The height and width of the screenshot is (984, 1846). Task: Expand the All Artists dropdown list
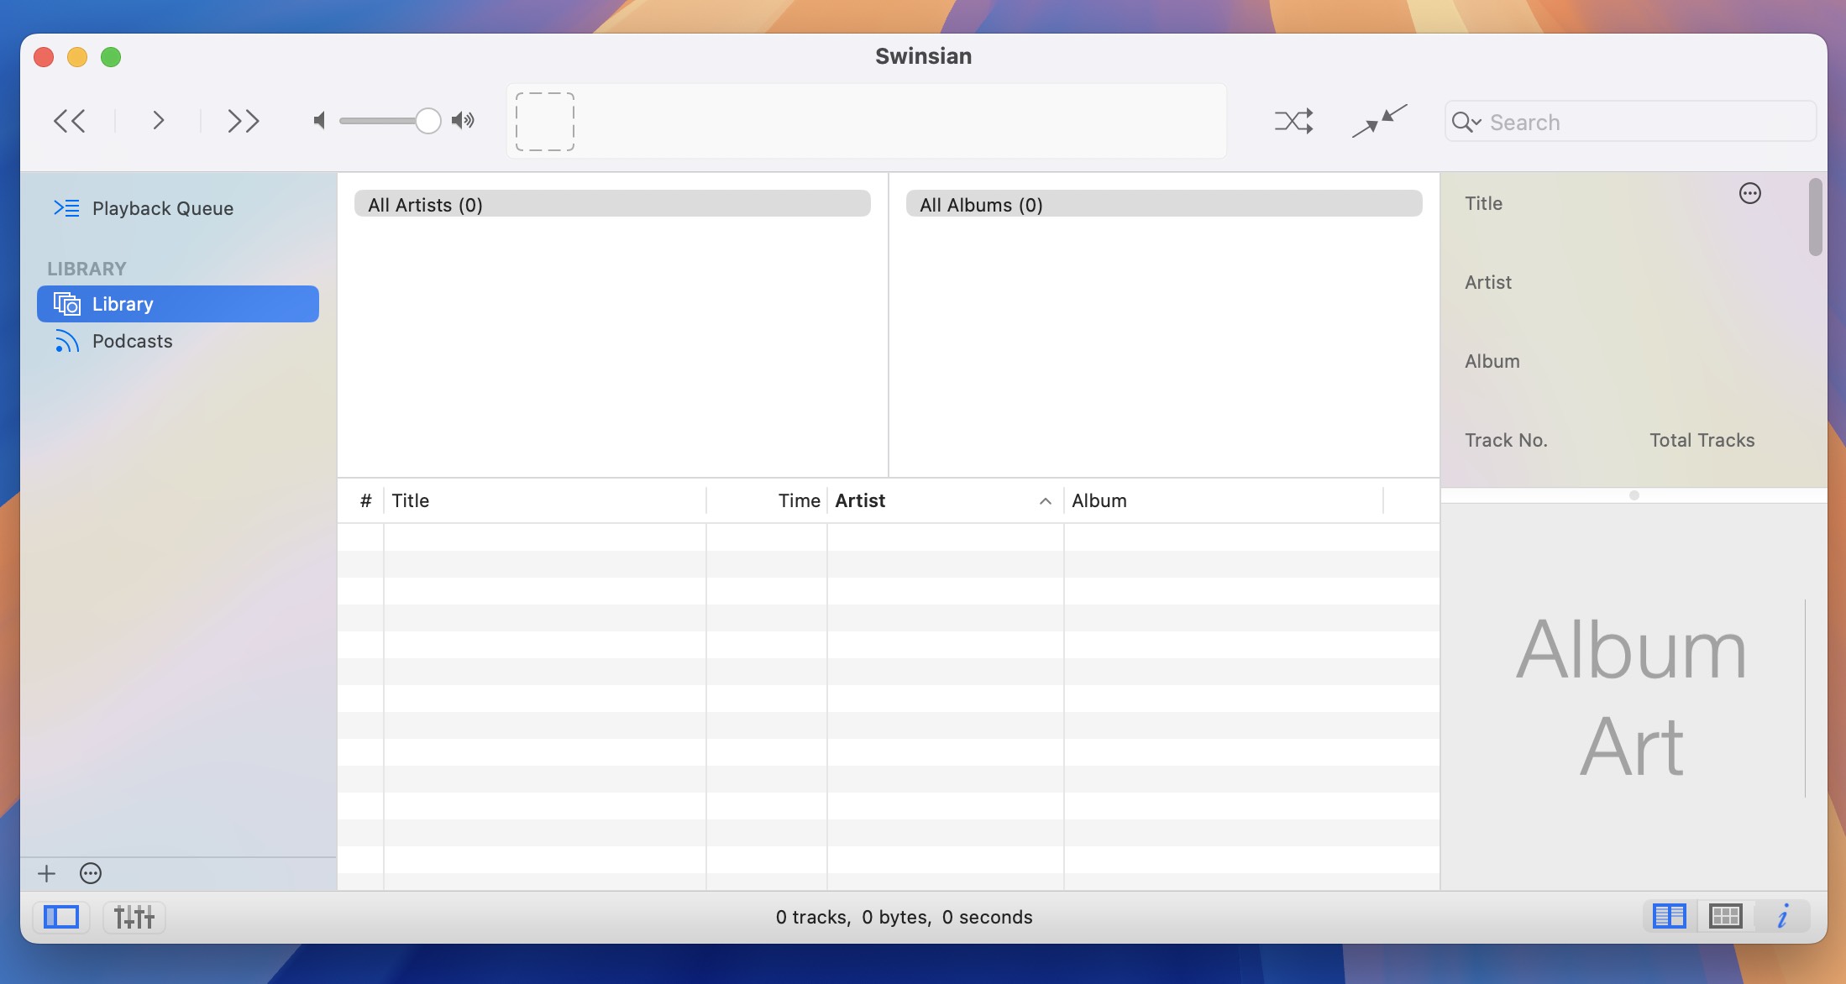(611, 202)
